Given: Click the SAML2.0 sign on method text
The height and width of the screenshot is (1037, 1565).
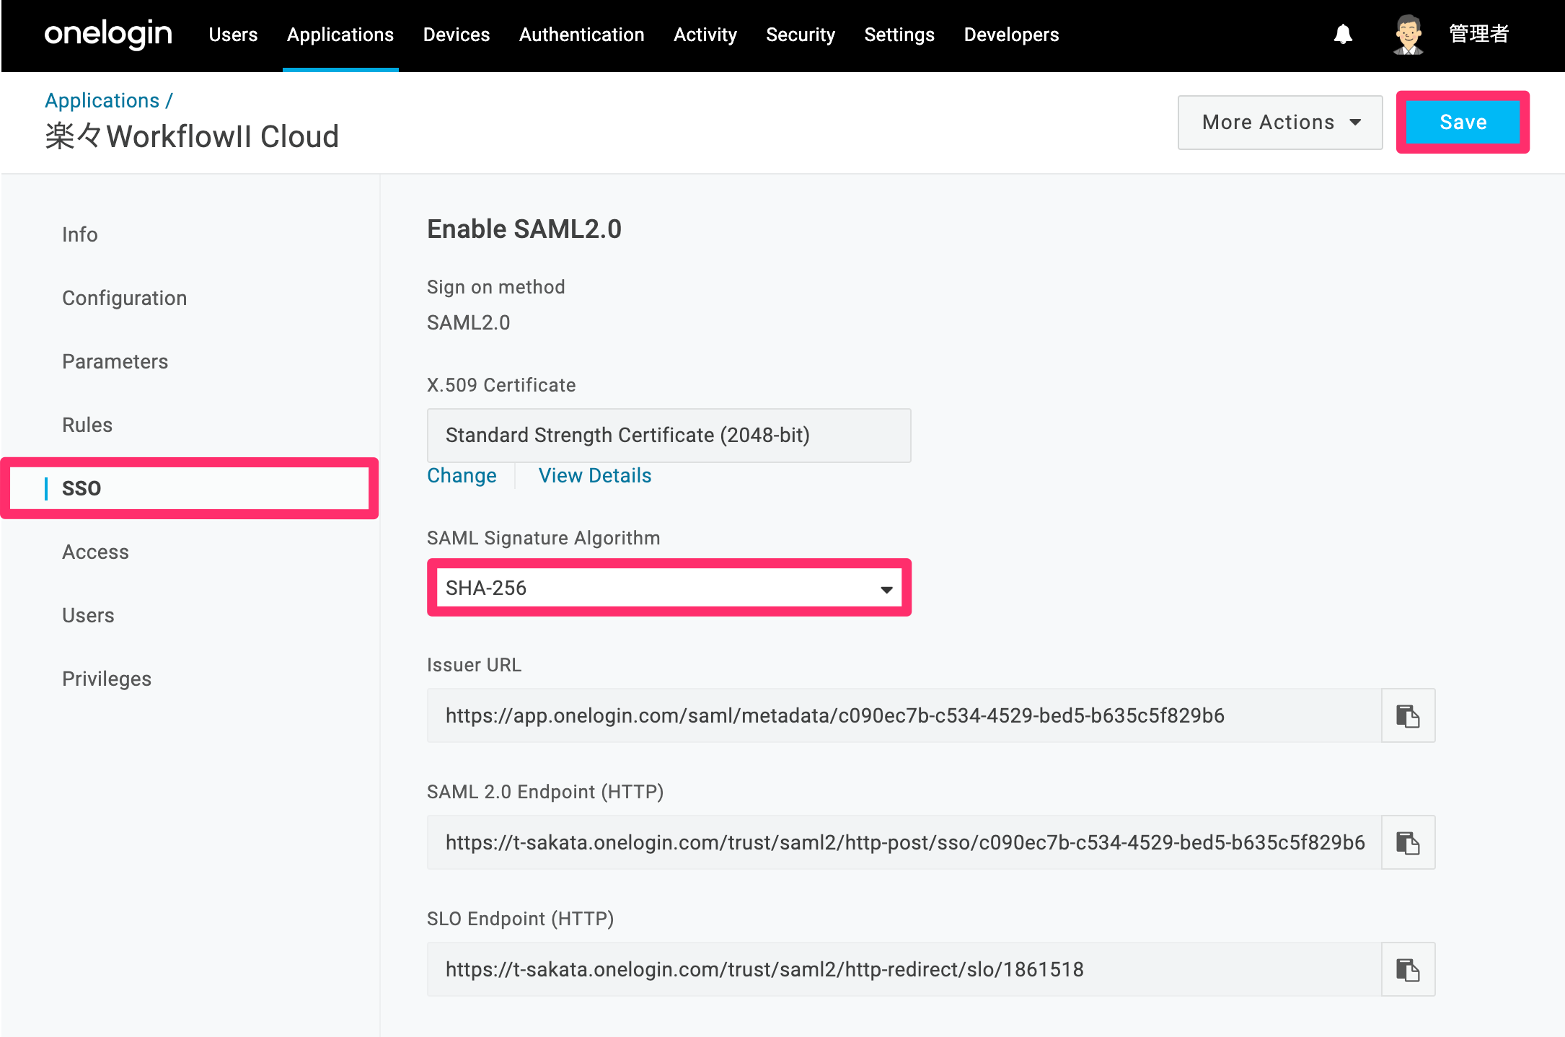Looking at the screenshot, I should 468,322.
